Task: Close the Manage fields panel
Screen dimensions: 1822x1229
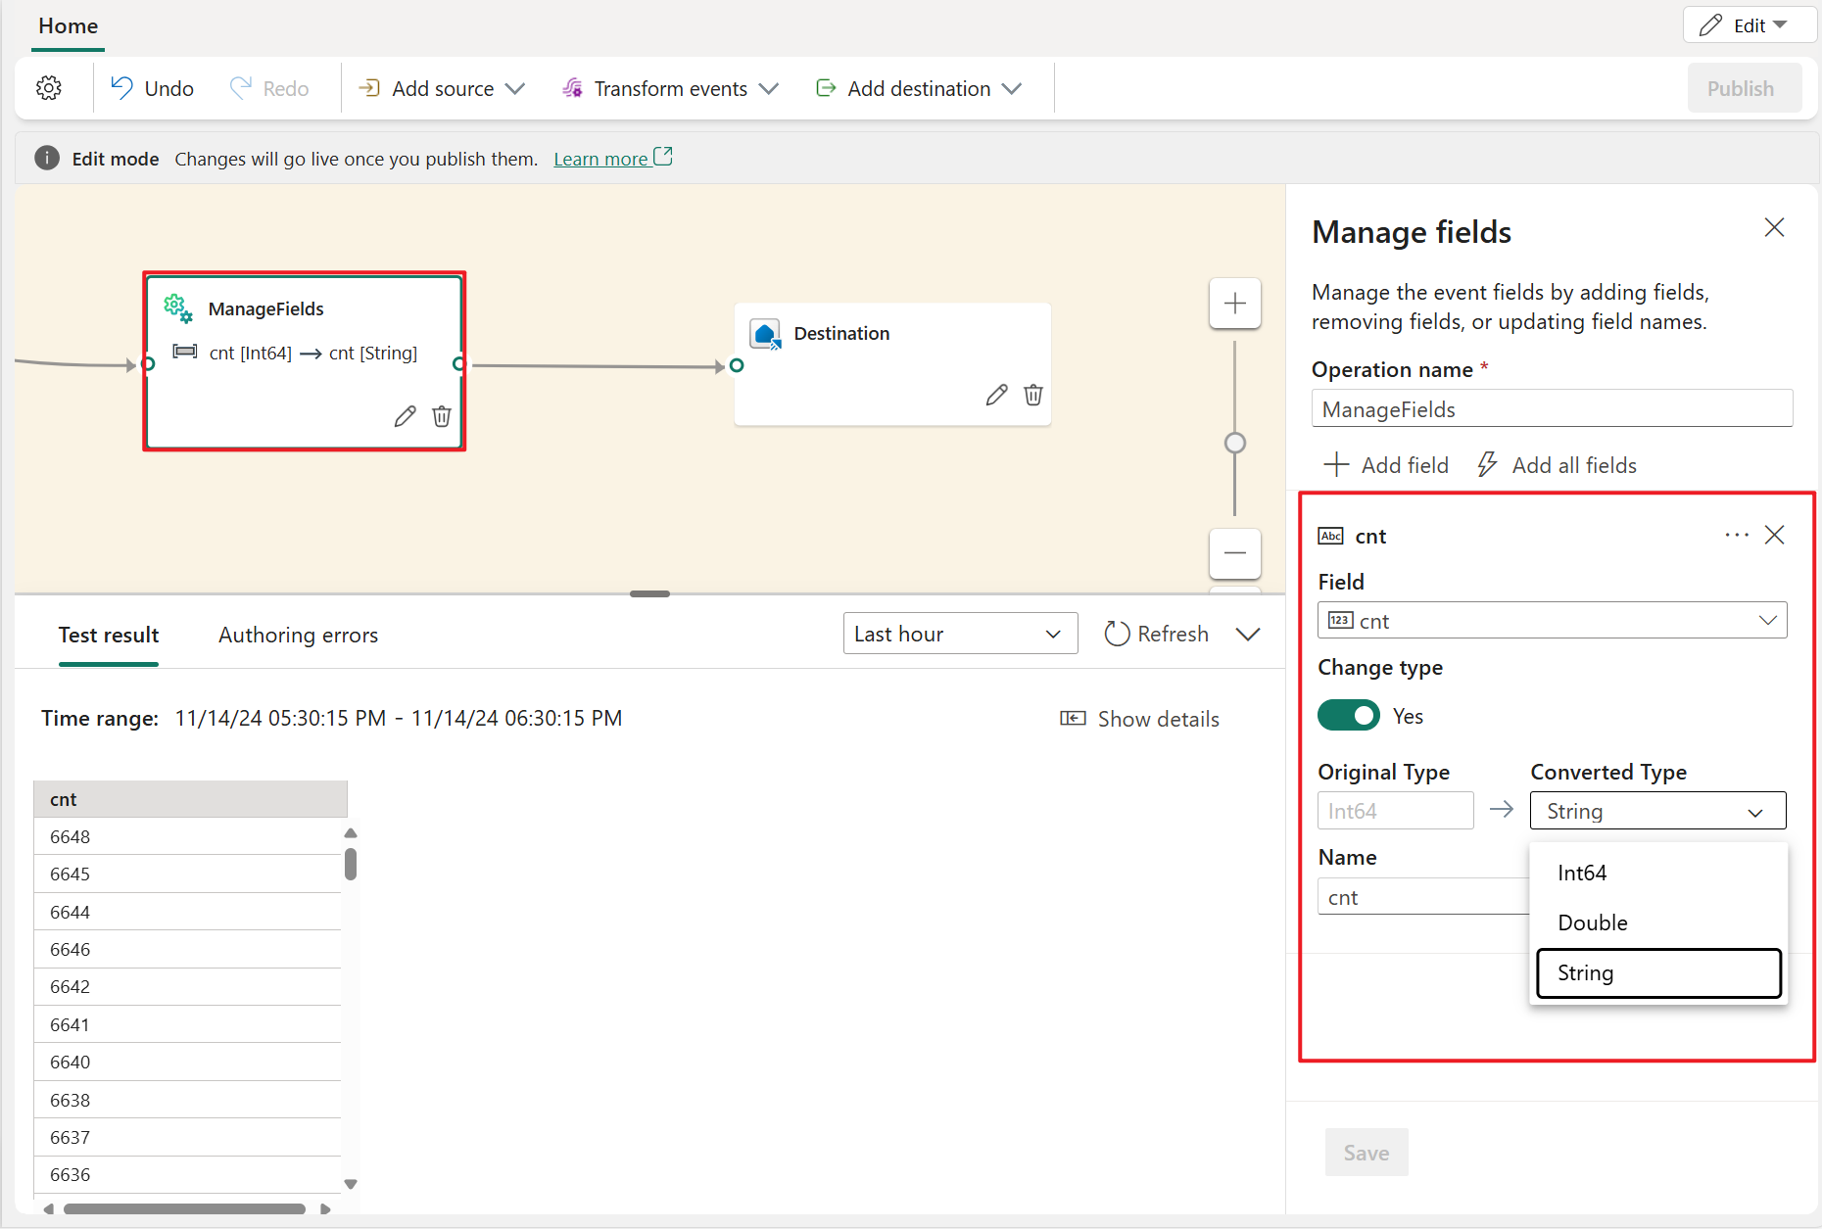Action: (x=1774, y=228)
